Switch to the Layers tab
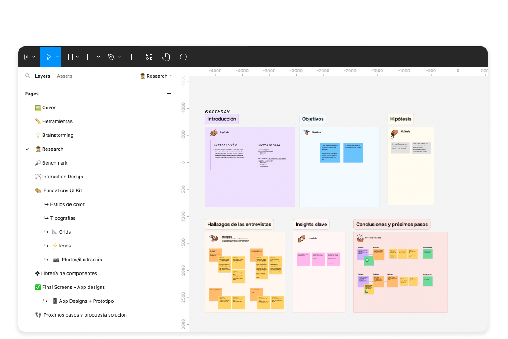 42,76
